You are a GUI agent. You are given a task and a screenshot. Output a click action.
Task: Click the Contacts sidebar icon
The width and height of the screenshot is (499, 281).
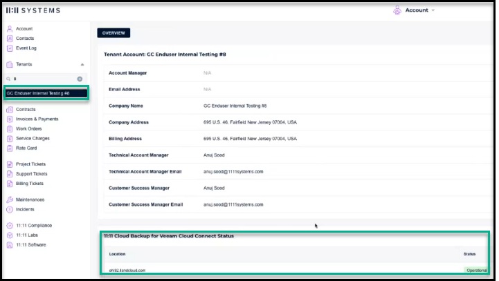tap(10, 39)
